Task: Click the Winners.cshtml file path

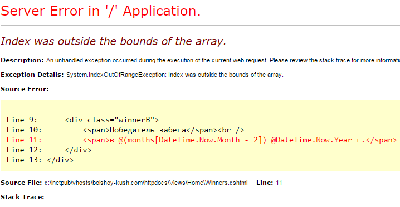Action: [146, 183]
